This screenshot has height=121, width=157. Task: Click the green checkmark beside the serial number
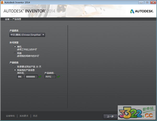click(40, 77)
